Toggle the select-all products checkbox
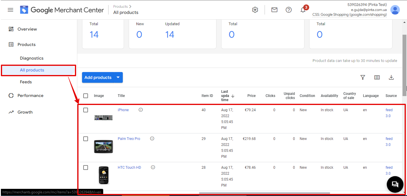The height and width of the screenshot is (196, 407). 86,96
